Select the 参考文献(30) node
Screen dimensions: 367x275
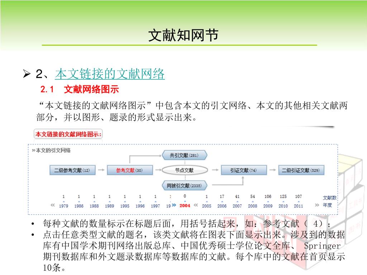(130, 170)
